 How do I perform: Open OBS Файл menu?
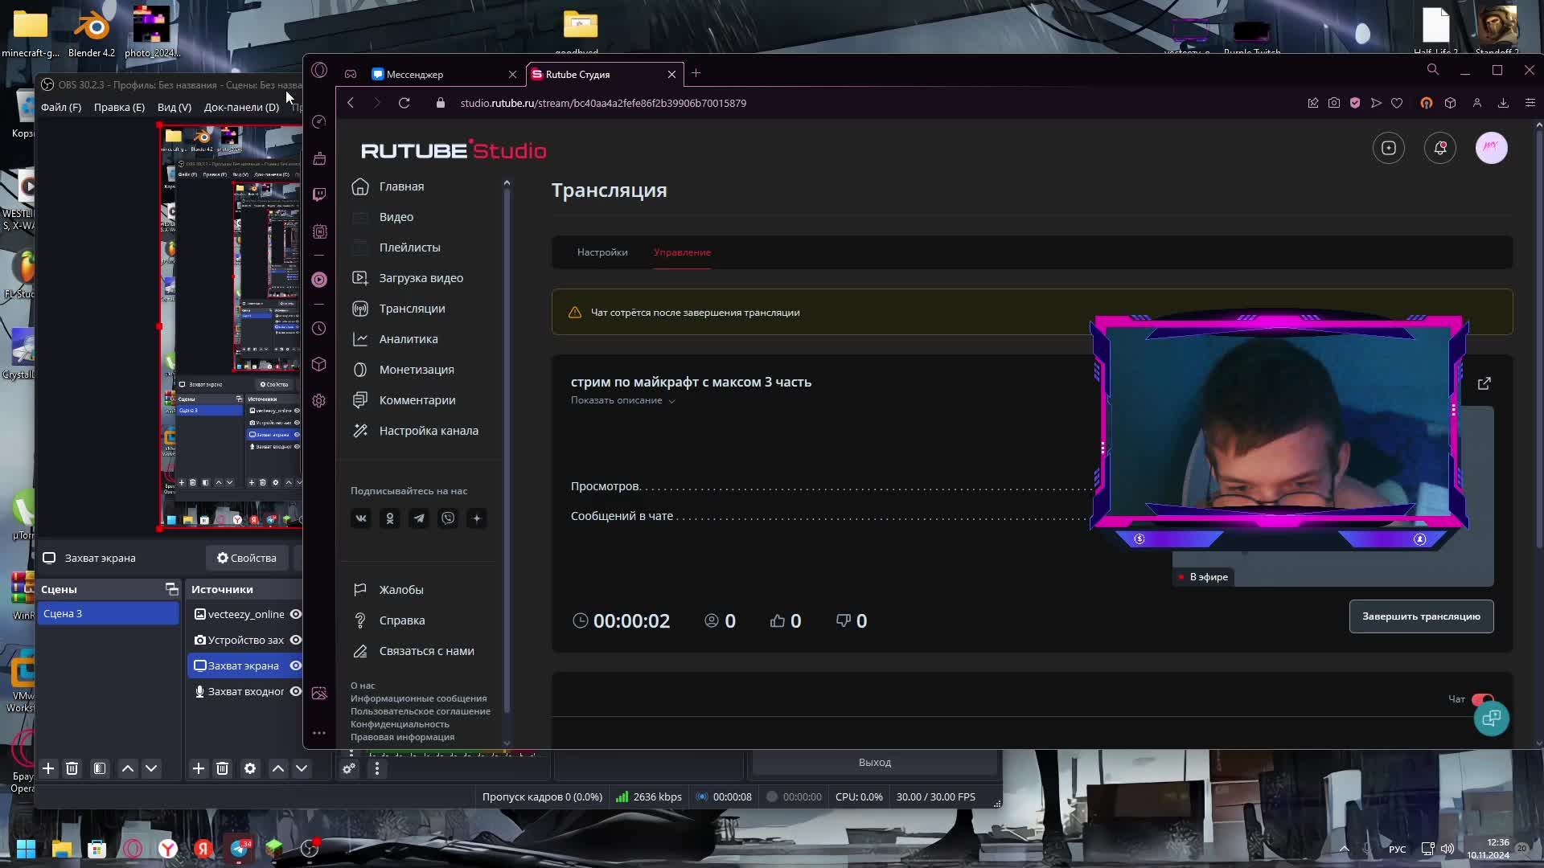coord(61,107)
